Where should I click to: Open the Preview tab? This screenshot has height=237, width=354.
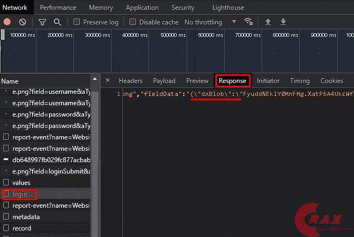click(x=197, y=81)
